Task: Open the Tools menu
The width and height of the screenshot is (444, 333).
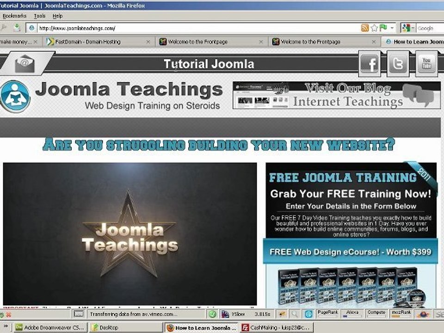Action: point(40,16)
